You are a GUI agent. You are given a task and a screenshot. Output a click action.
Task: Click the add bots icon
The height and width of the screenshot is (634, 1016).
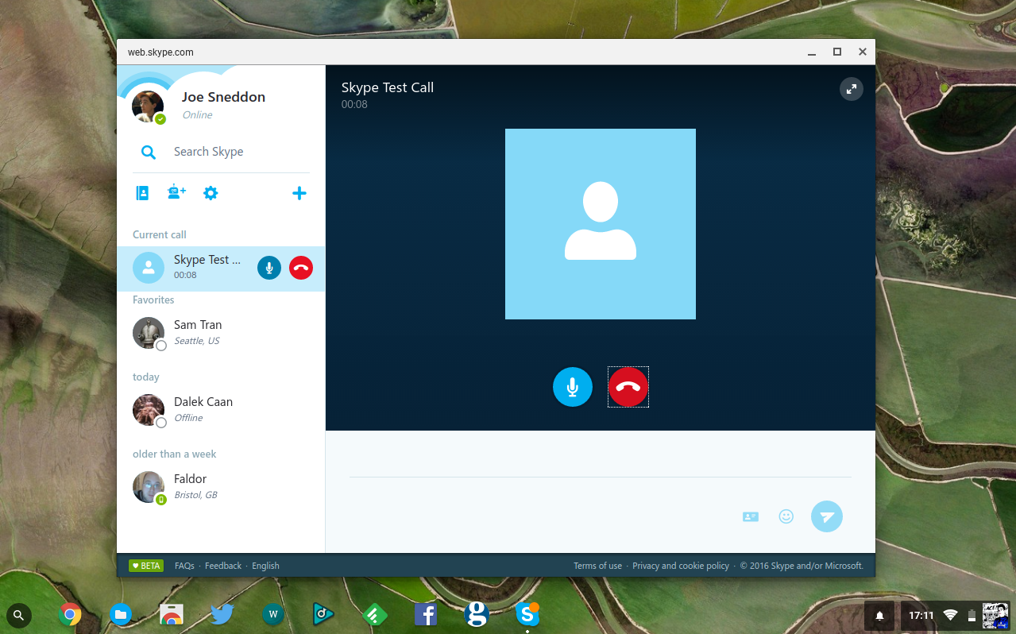coord(176,192)
